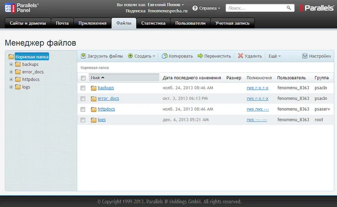Select backups label in the folder tree

point(30,65)
